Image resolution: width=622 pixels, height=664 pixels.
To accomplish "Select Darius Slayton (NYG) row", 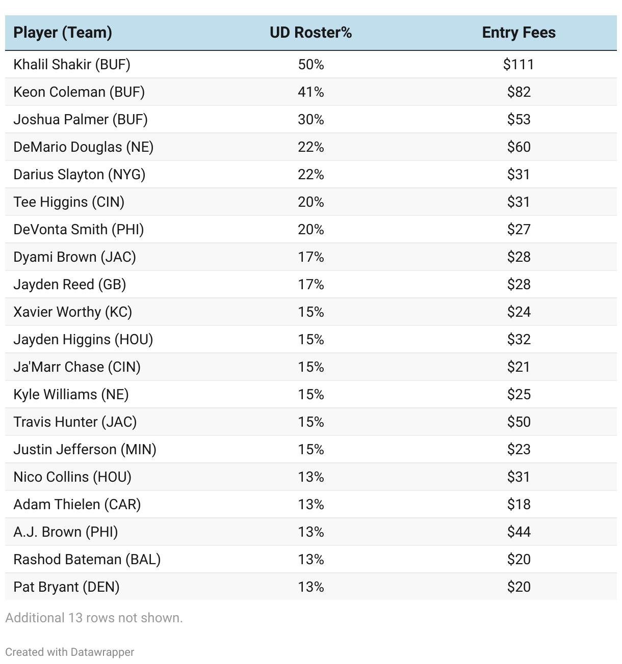I will pyautogui.click(x=311, y=174).
